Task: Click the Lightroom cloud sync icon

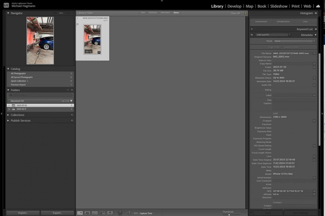Action: (318, 6)
